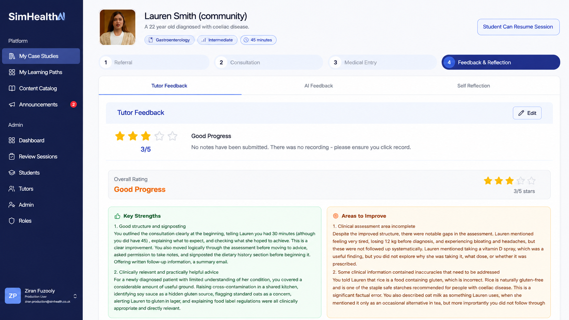Click the Review Sessions clipboard icon
This screenshot has height=320, width=569.
point(12,156)
